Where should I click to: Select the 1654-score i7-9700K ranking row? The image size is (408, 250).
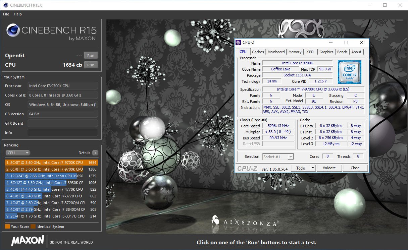click(x=51, y=163)
